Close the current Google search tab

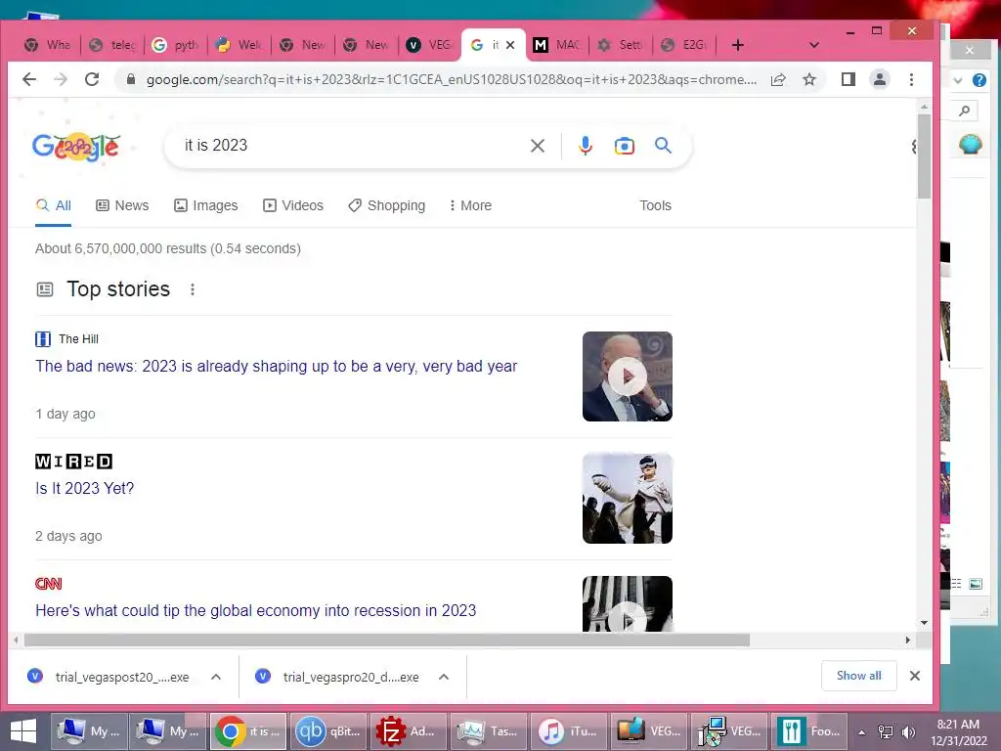coord(510,45)
